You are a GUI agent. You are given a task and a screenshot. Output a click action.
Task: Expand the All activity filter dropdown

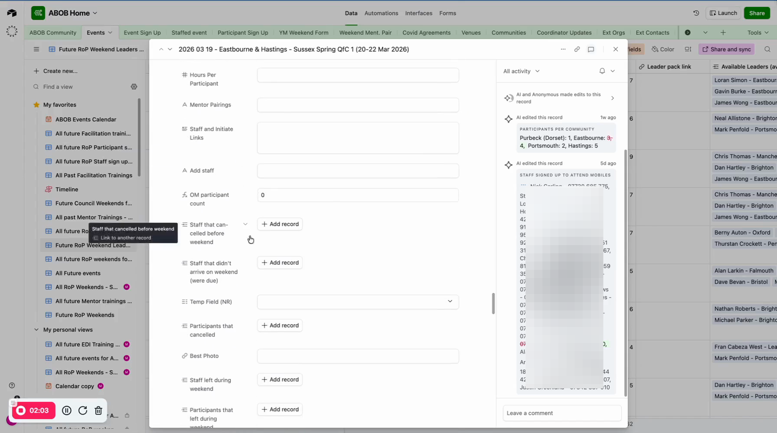tap(521, 71)
